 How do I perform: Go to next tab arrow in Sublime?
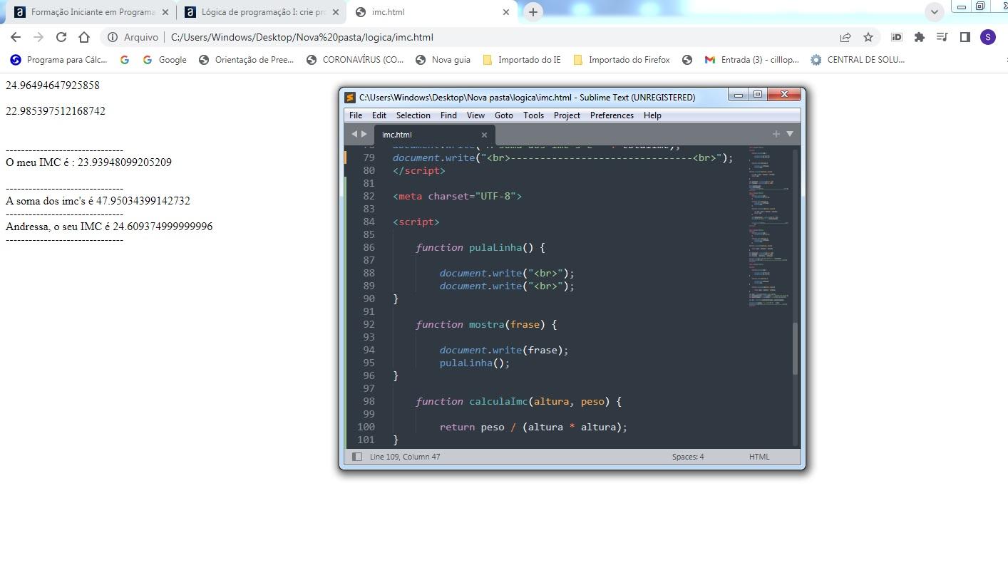(x=364, y=134)
